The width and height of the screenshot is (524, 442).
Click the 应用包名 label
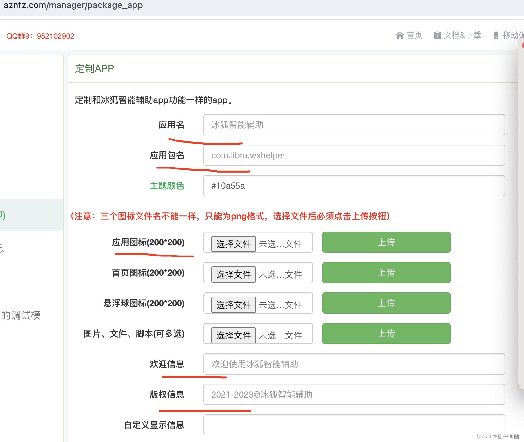(x=167, y=155)
